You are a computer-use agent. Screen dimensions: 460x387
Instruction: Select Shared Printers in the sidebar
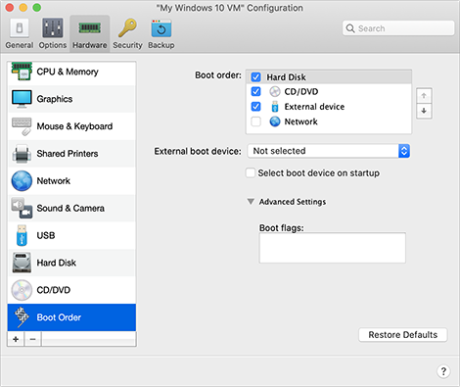[x=71, y=154]
